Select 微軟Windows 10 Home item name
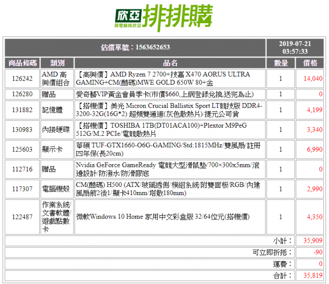The image size is (329, 284). [163, 217]
